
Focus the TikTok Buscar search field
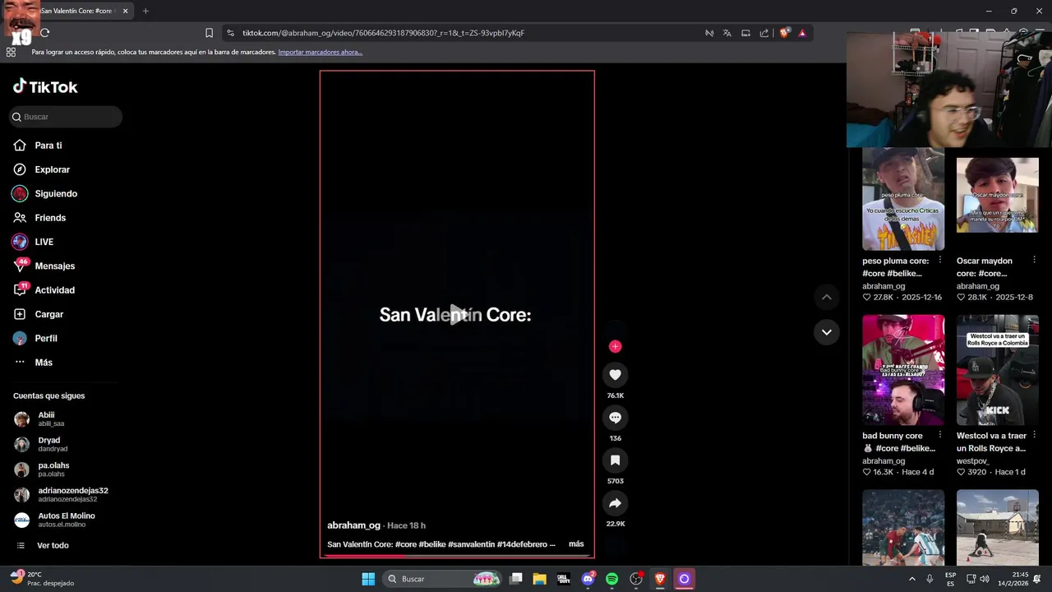(x=66, y=117)
